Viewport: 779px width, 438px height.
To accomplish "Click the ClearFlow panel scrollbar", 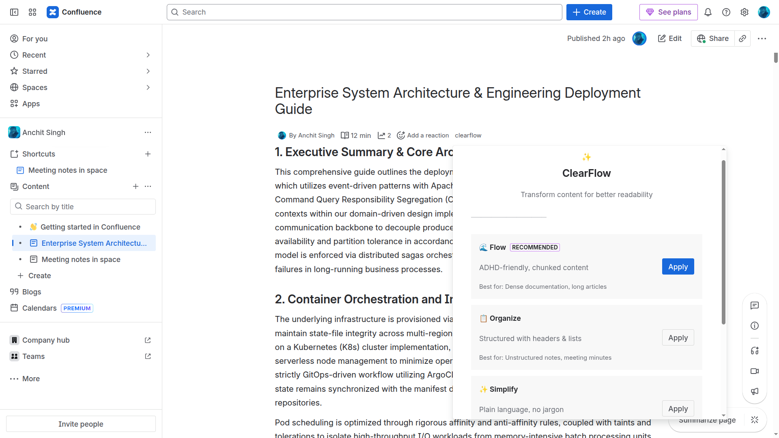I will (x=723, y=242).
